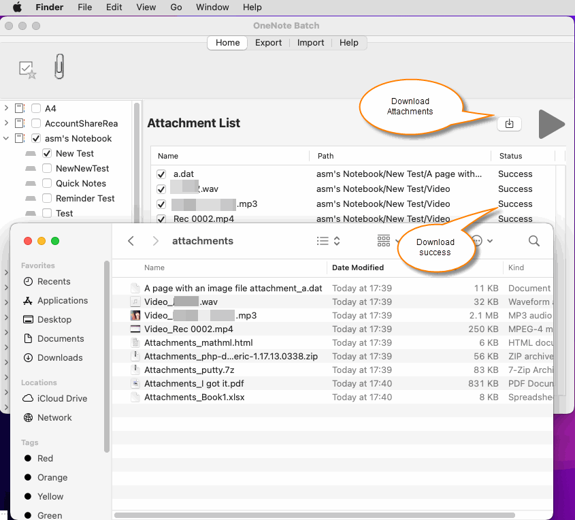Click the search magnifier in Finder window
This screenshot has height=520, width=575.
pos(534,241)
